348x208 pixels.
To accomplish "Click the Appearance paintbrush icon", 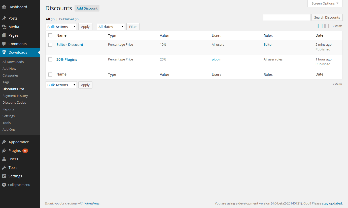I will pos(4,142).
